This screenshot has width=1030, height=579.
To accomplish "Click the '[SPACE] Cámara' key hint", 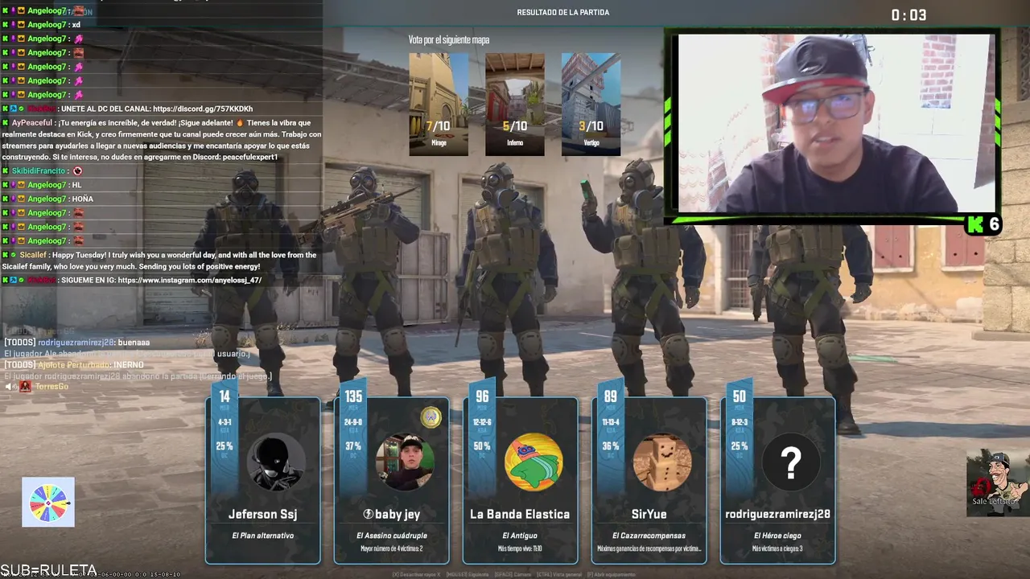I will tap(512, 575).
